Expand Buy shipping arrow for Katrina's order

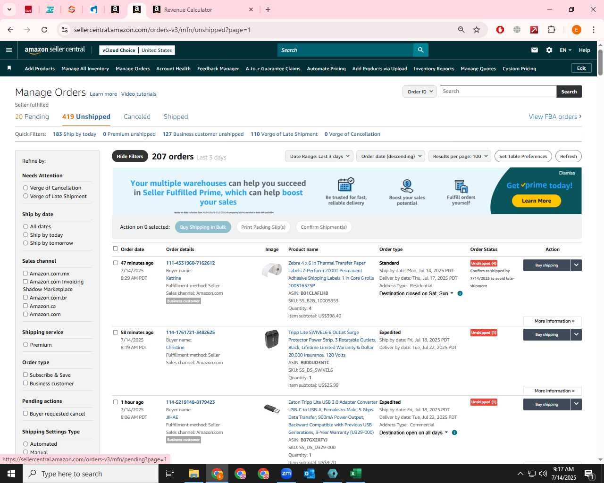[x=576, y=265]
